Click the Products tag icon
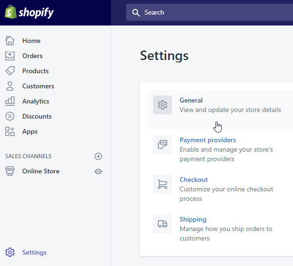 (x=10, y=71)
